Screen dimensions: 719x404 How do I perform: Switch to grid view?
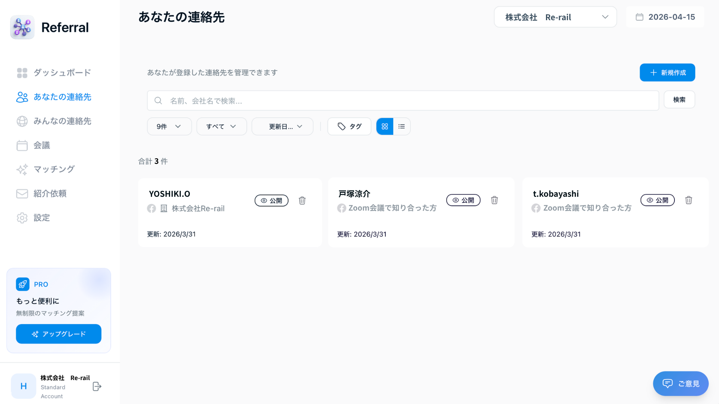(385, 126)
